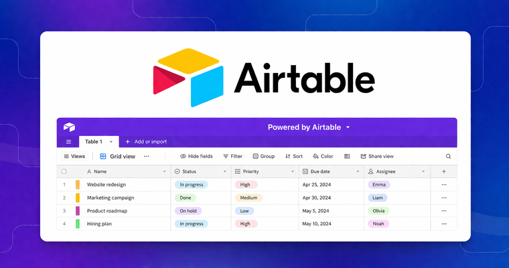This screenshot has height=268, width=509.
Task: Open row menu for Product roadmap
Action: (x=444, y=210)
